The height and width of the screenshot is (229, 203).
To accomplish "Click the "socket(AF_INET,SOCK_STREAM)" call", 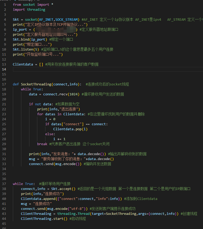I will [52, 20].
